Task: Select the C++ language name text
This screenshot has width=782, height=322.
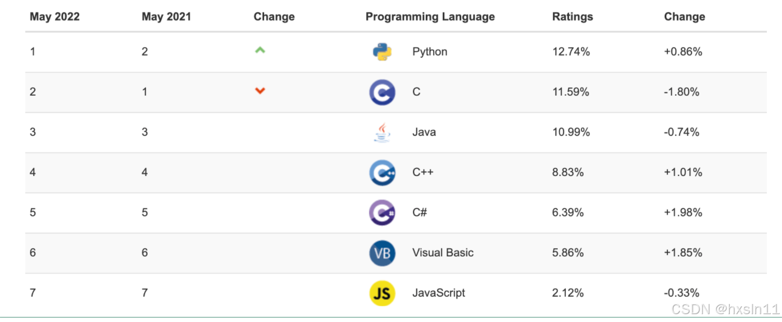Action: point(423,173)
